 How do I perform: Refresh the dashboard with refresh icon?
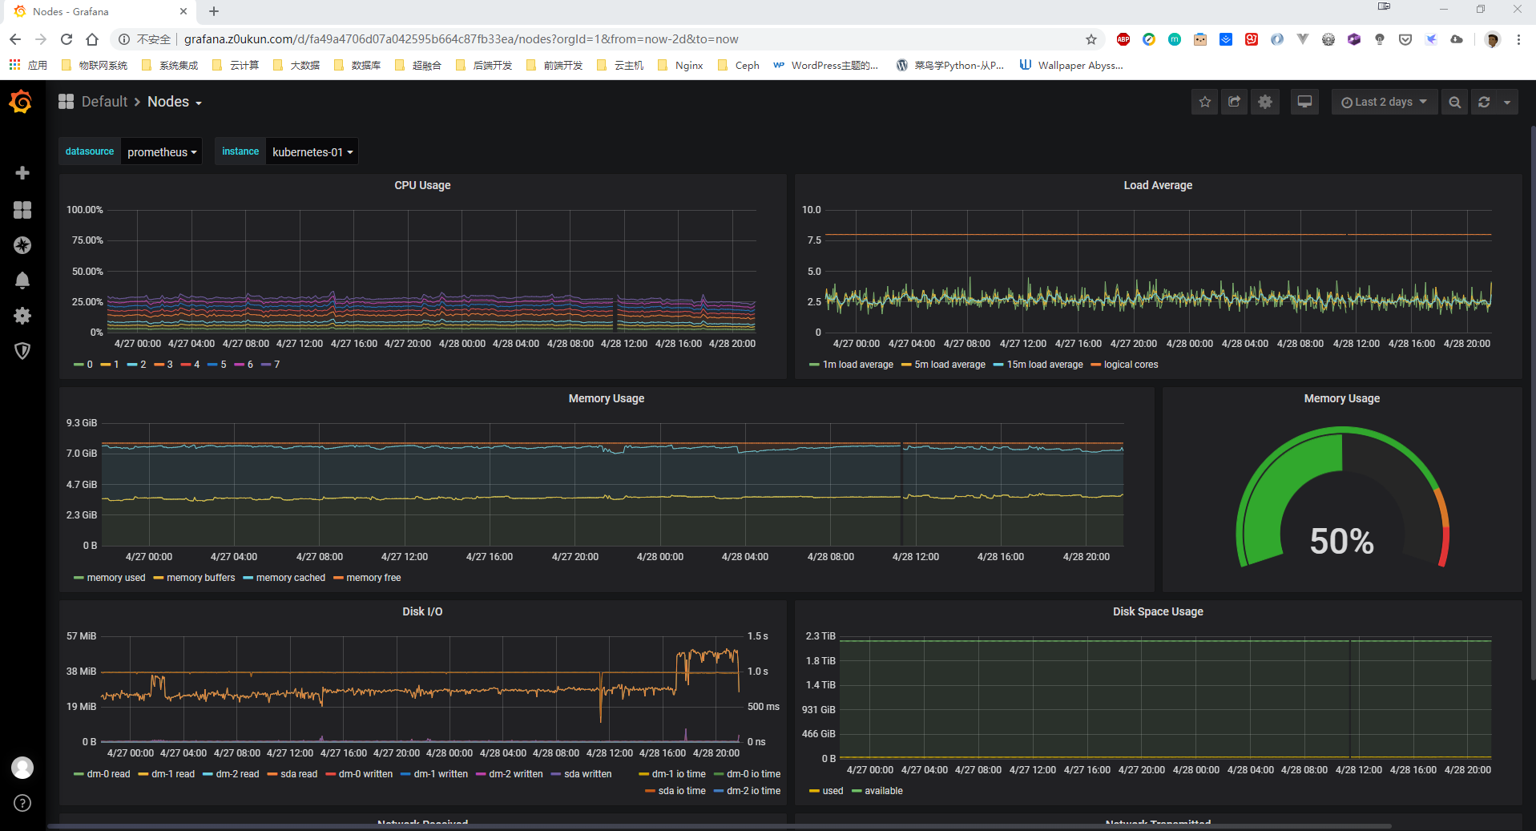(1484, 102)
